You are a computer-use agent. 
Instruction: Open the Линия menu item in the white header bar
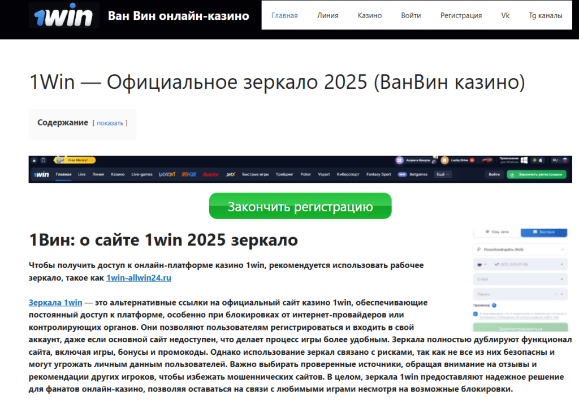327,15
